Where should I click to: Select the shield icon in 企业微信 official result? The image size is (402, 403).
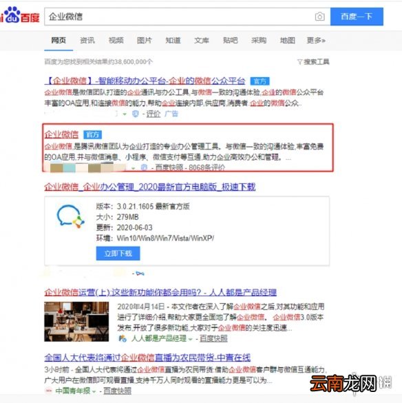pyautogui.click(x=144, y=167)
